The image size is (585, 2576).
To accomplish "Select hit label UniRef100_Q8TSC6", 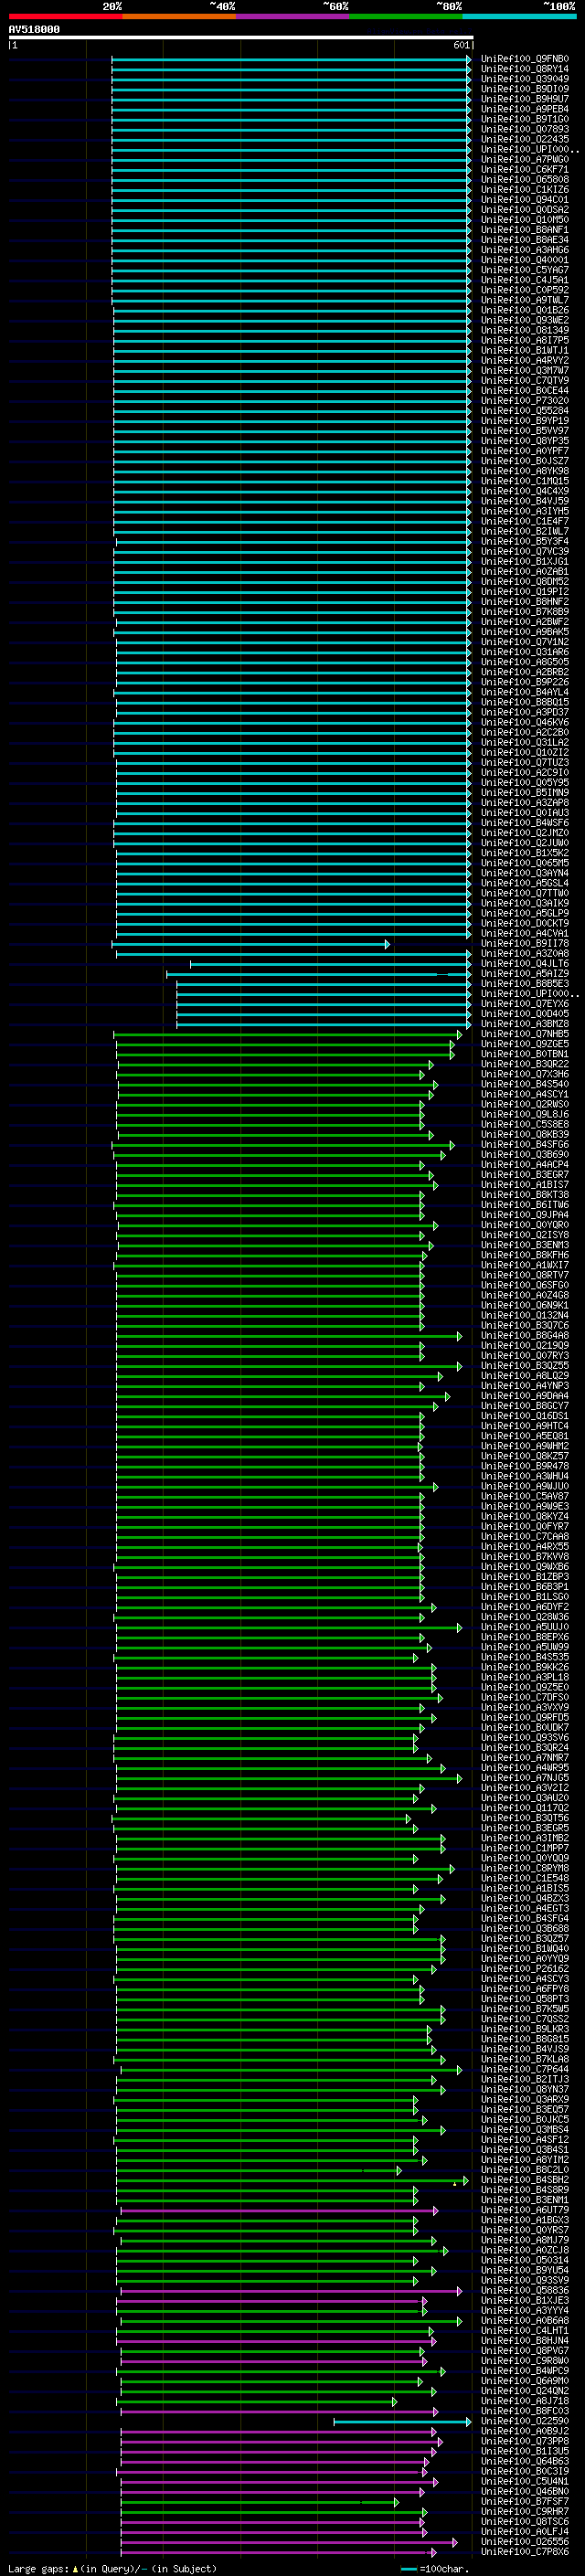I will point(525,2521).
